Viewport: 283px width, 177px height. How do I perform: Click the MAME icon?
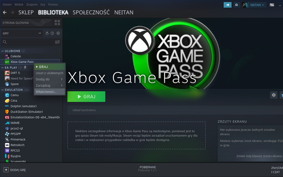click(x=7, y=123)
